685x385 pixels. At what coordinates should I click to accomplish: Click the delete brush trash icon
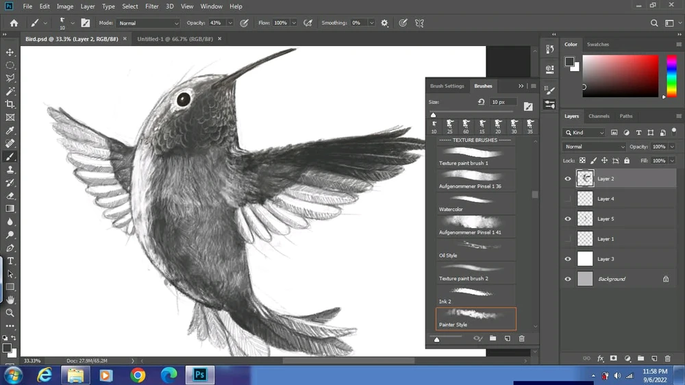[521, 338]
